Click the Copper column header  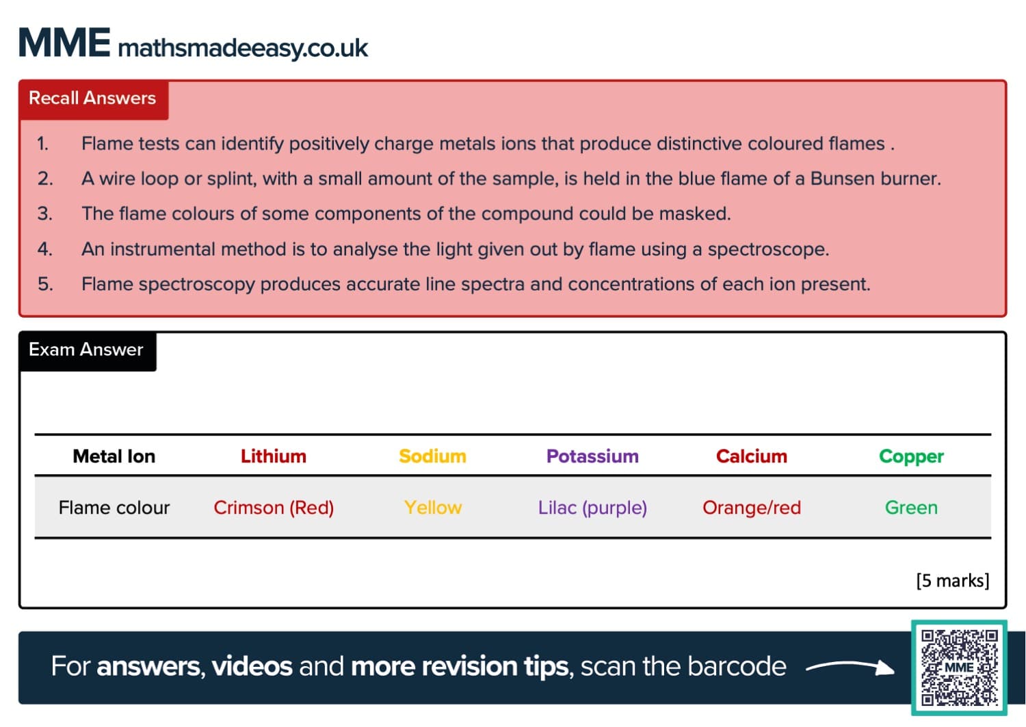(x=911, y=456)
